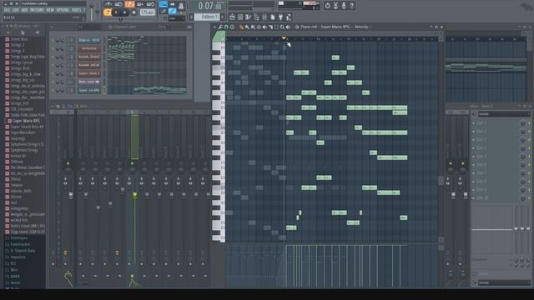
Task: Open the Velocity target control in piano roll title
Action: 362,27
